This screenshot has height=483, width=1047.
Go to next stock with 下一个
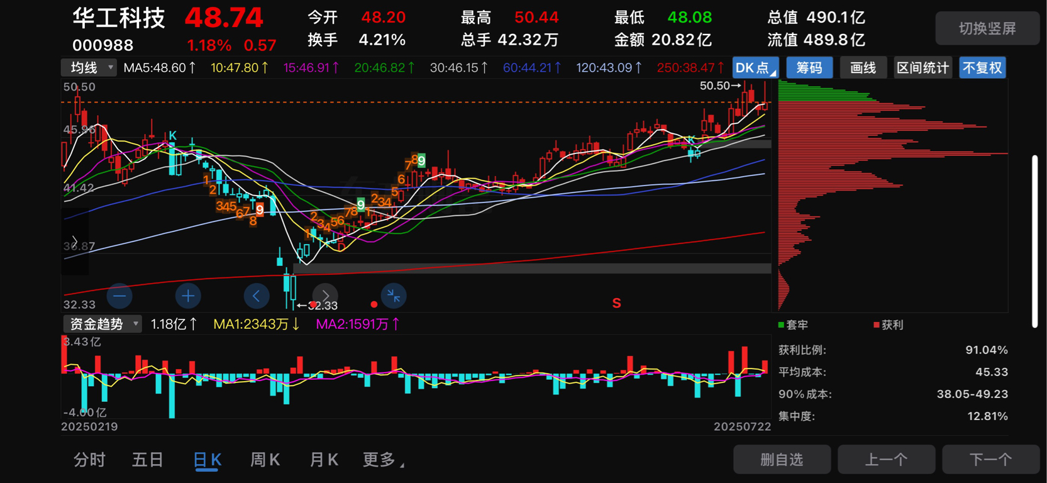pos(990,460)
